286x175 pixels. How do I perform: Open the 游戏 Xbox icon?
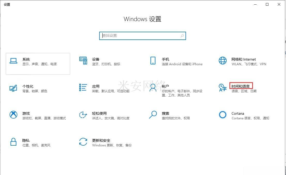(13, 115)
